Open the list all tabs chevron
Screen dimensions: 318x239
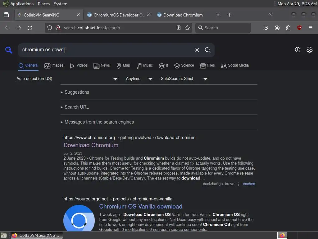[271, 15]
